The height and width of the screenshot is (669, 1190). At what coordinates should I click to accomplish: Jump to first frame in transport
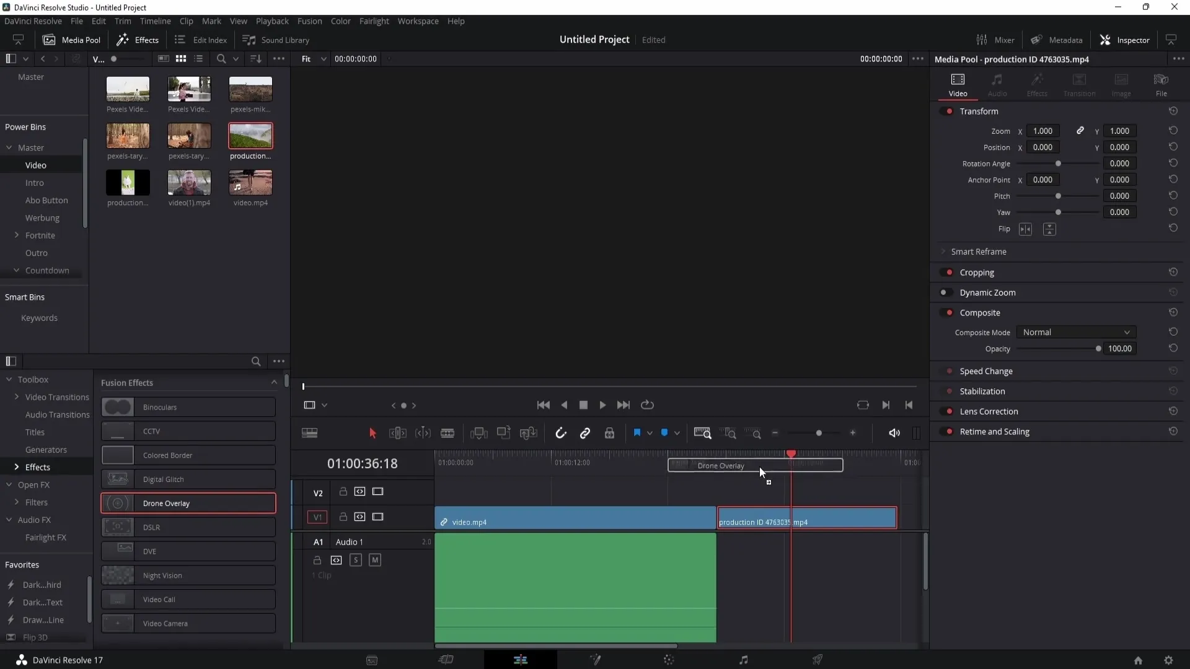[544, 405]
